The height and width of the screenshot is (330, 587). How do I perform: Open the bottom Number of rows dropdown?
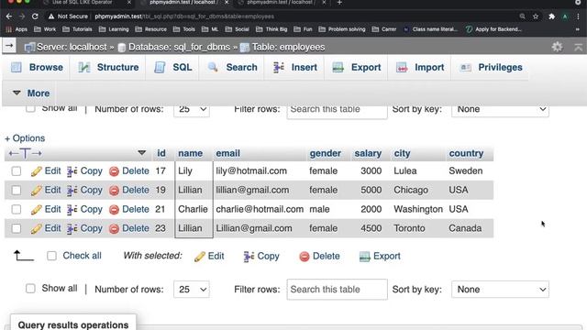(x=192, y=290)
